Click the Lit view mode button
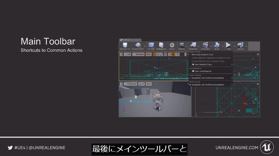The image size is (279, 156). point(141,84)
